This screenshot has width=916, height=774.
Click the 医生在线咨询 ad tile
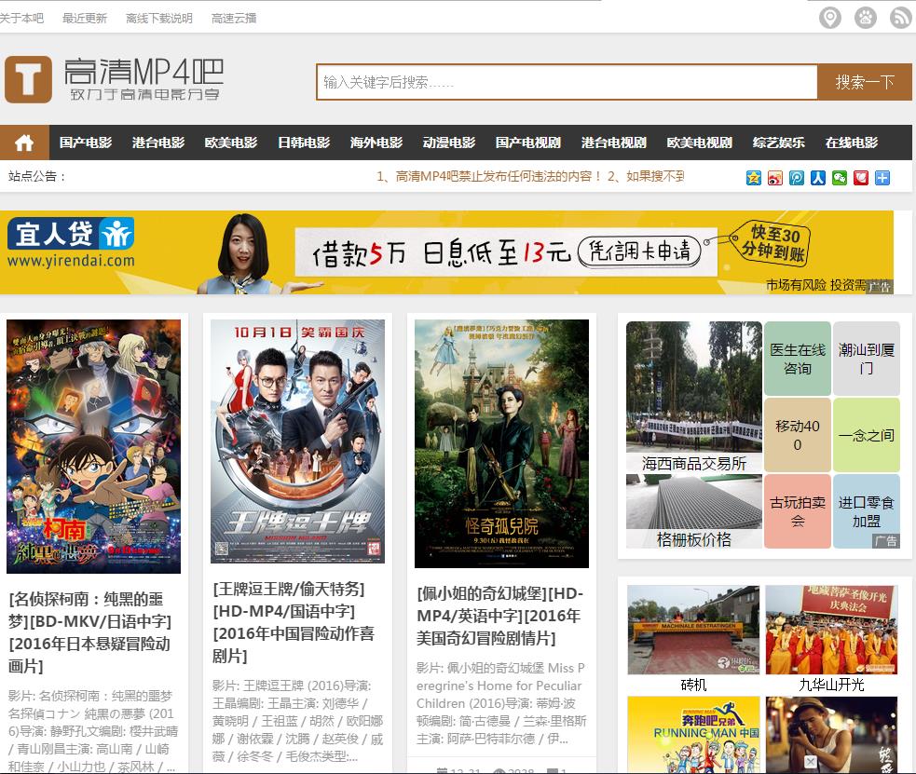coord(798,359)
